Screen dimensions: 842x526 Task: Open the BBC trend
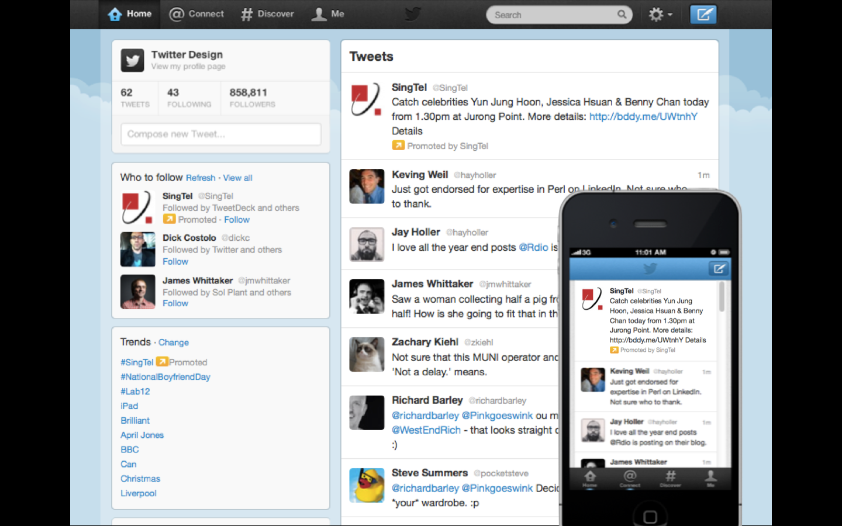pos(130,450)
